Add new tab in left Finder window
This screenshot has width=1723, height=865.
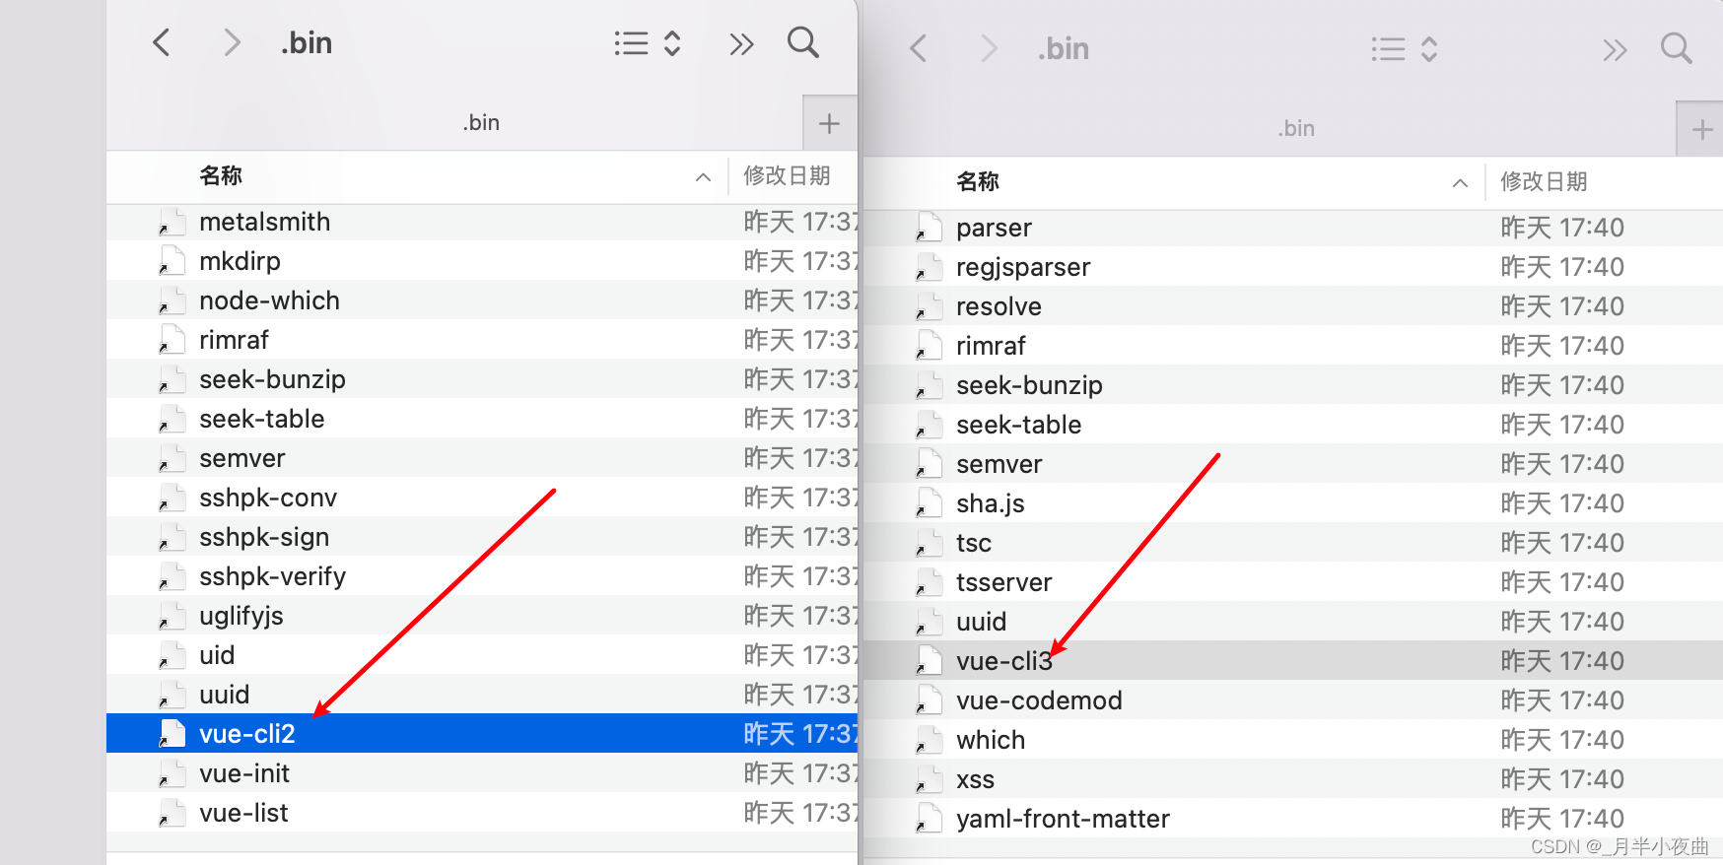point(829,123)
